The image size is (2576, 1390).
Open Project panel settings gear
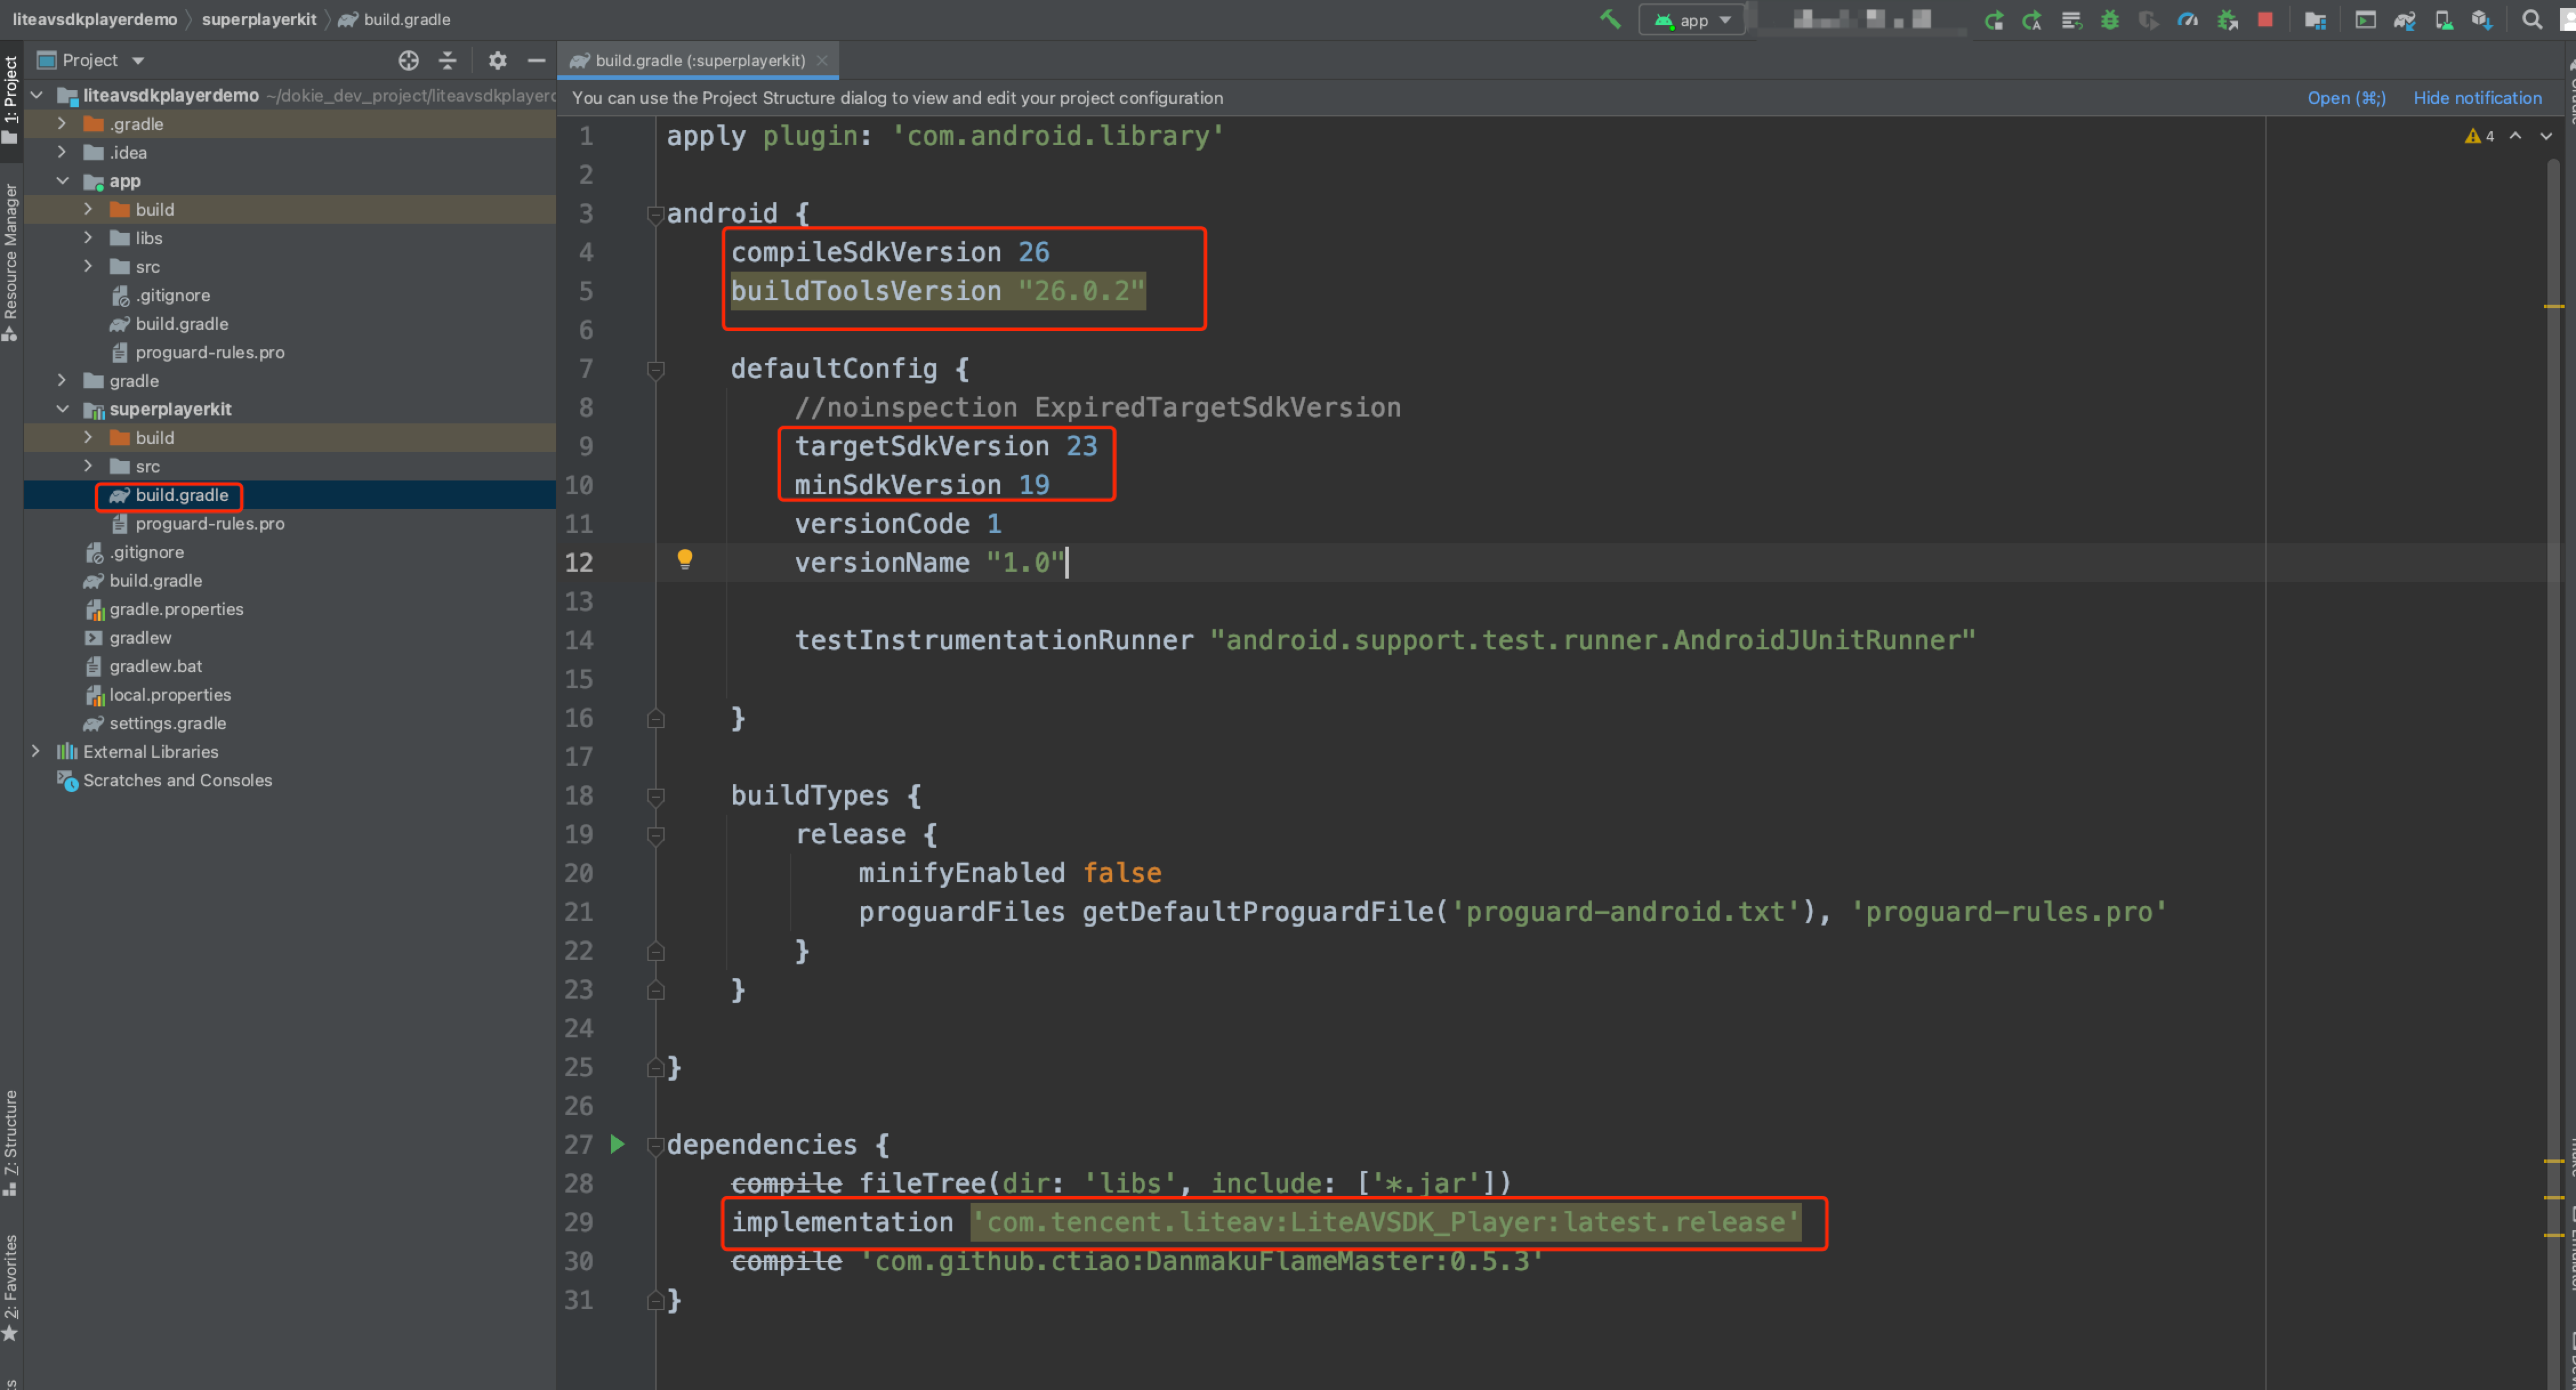point(497,60)
